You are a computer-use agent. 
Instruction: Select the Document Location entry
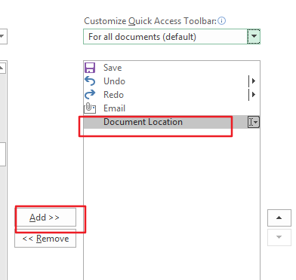click(171, 122)
